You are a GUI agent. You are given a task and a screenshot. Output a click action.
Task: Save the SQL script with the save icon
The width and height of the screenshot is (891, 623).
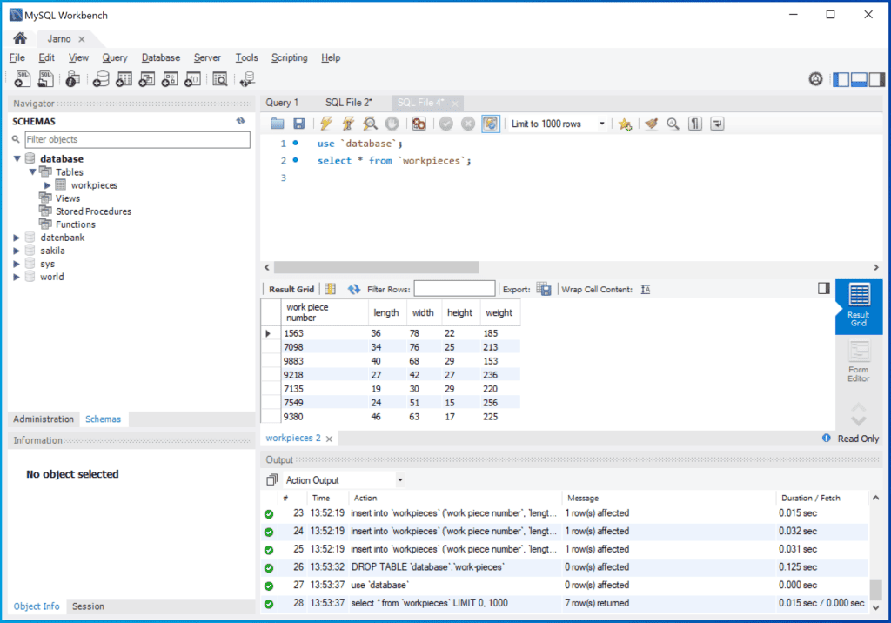pos(299,123)
